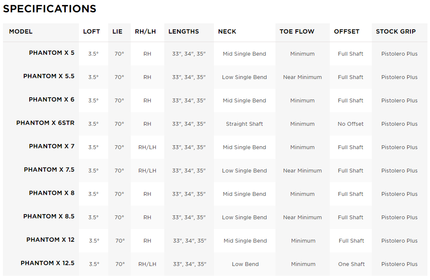Image resolution: width=430 pixels, height=280 pixels.
Task: Select the PHANTOM X 7.5 model name
Action: point(49,170)
